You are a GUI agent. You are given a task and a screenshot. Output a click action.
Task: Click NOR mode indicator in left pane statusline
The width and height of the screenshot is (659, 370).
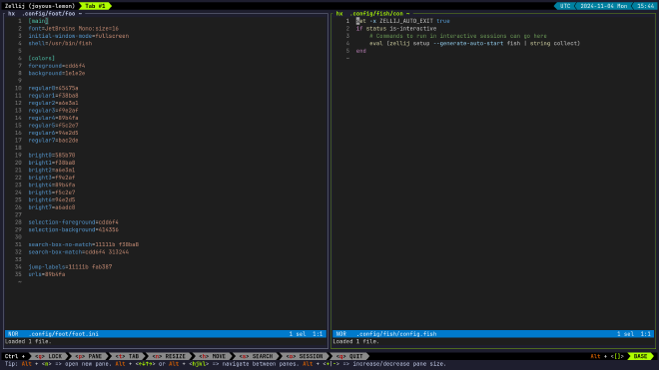[x=13, y=334]
